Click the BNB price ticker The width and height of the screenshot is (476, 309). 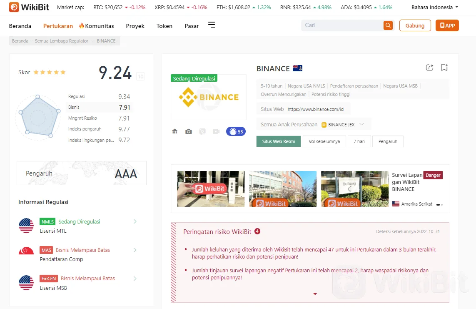(306, 7)
